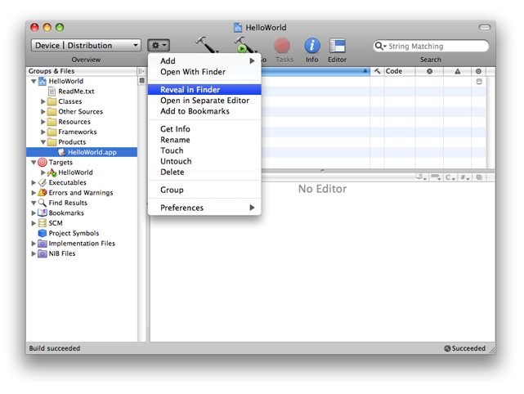
Task: Click the Project Symbols cube icon
Action: click(x=43, y=233)
